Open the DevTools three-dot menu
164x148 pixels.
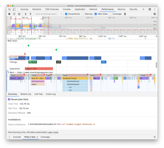(x=155, y=9)
